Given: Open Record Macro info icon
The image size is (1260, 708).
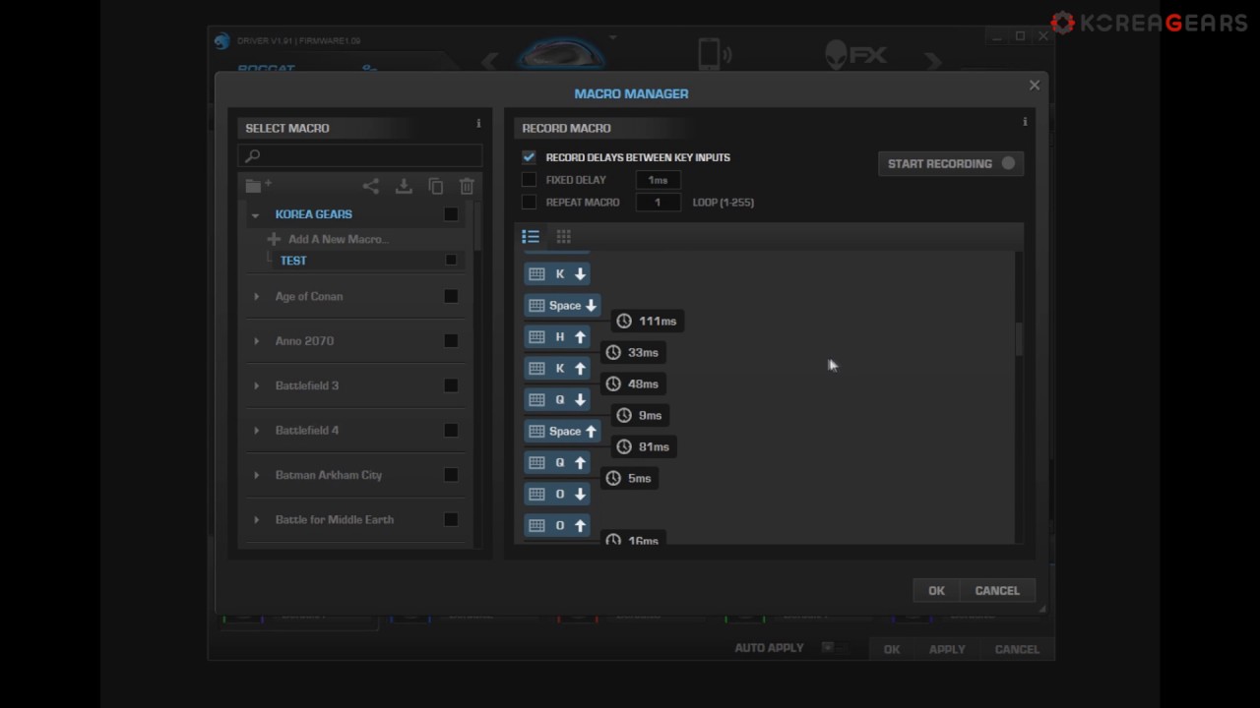Looking at the screenshot, I should pyautogui.click(x=1025, y=122).
